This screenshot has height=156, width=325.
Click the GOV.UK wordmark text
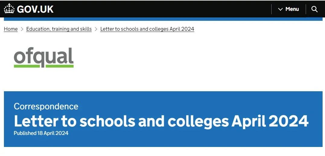[x=35, y=9]
